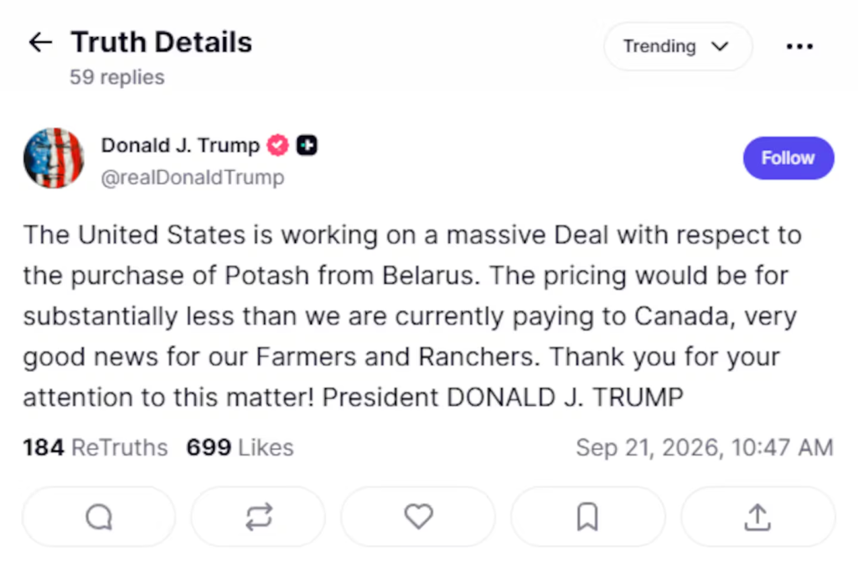Click the reply speech bubble icon
This screenshot has width=858, height=563.
click(x=99, y=517)
